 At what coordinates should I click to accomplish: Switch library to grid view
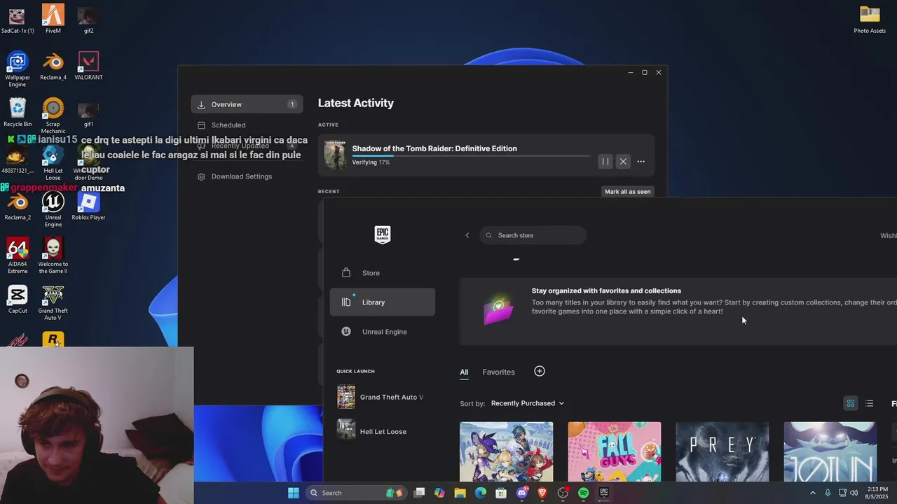[x=851, y=403]
